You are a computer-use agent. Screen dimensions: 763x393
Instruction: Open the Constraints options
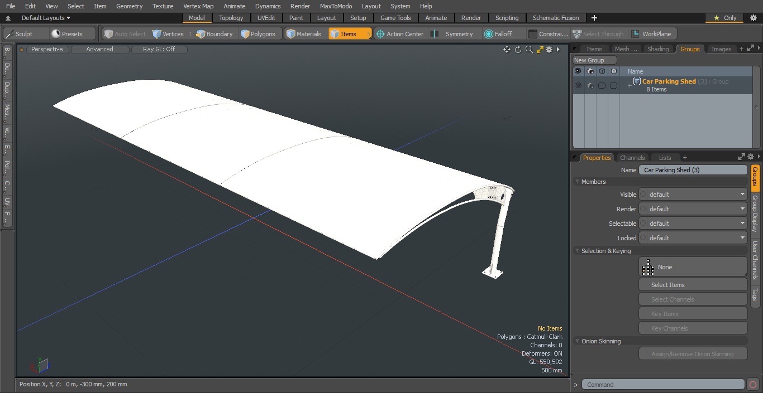point(548,34)
